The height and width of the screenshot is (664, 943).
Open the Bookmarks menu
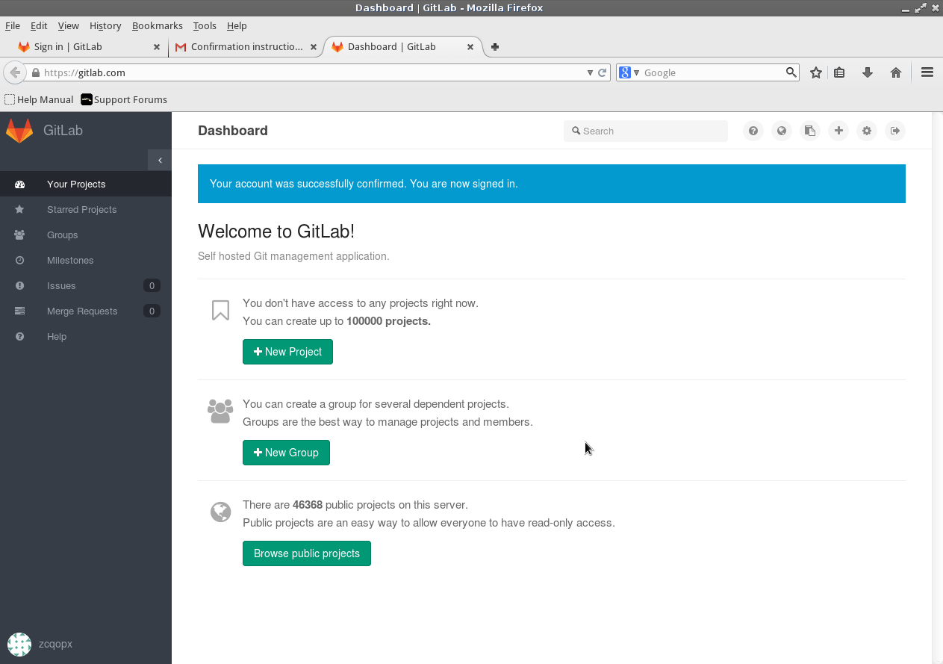tap(158, 25)
